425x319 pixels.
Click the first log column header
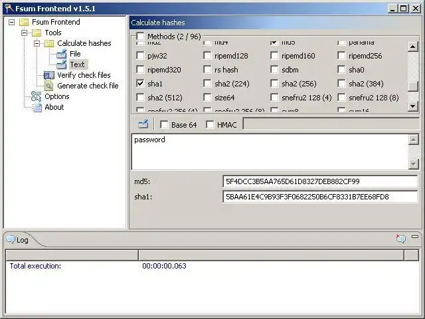72,255
